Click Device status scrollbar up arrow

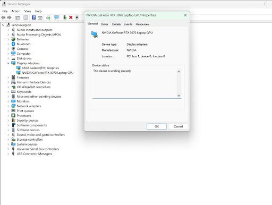click(179, 72)
